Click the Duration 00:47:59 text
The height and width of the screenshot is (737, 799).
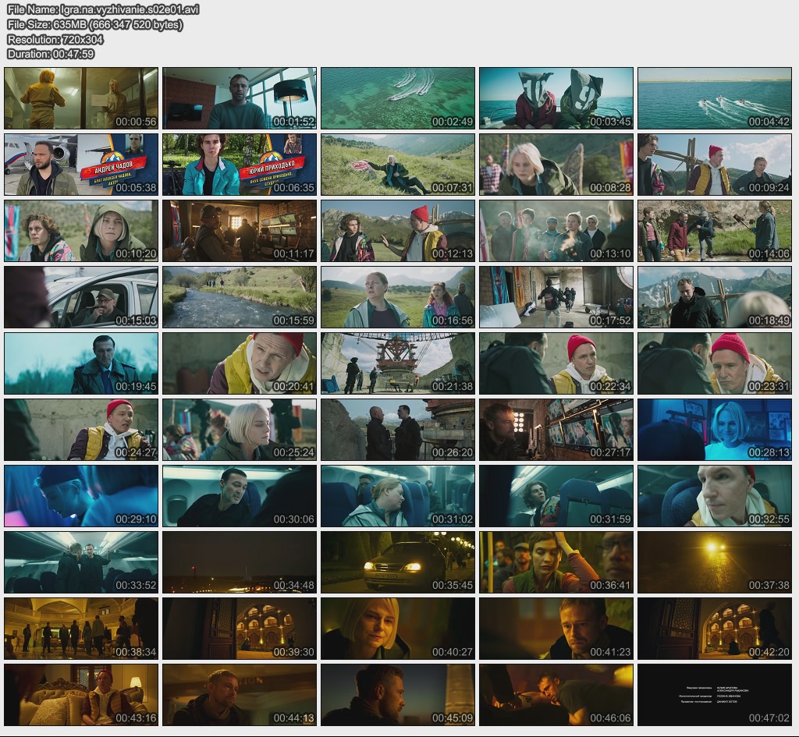pyautogui.click(x=51, y=54)
